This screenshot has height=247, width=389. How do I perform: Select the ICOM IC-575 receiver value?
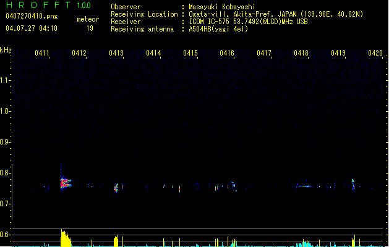click(x=248, y=22)
